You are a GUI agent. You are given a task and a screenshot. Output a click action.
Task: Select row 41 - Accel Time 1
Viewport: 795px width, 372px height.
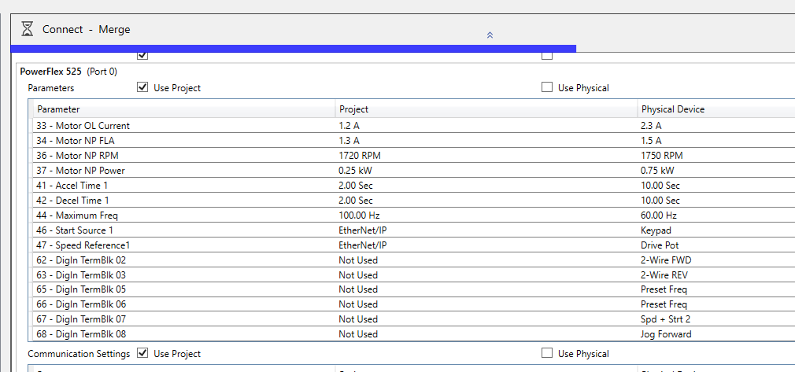click(414, 186)
